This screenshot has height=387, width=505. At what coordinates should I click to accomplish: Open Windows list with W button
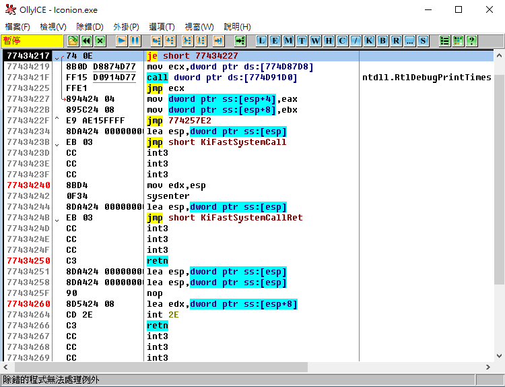coord(315,41)
